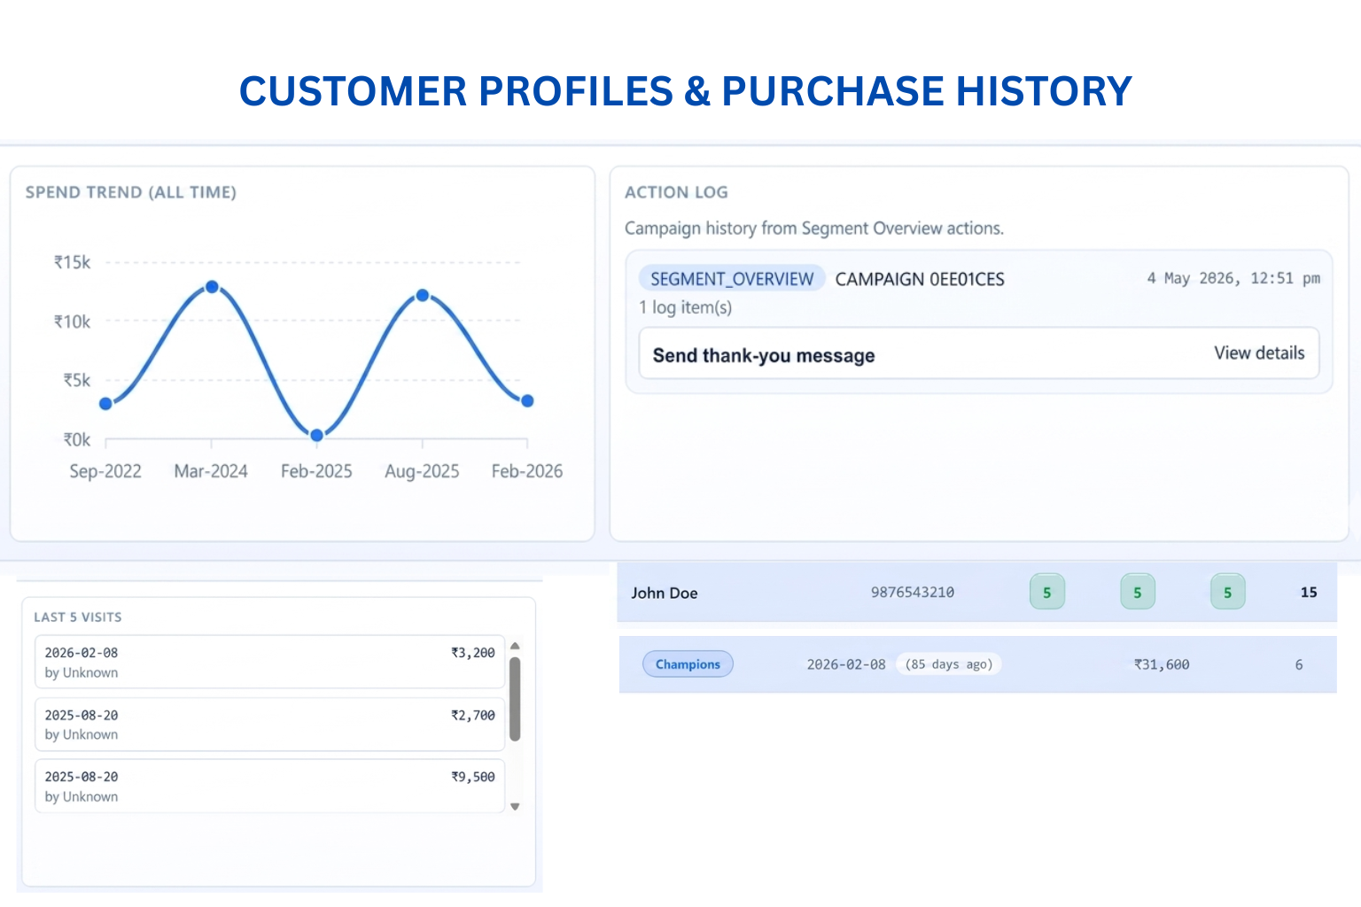Click the SEGMENT_OVERVIEW tag
Screen dimensions: 1361x907
[732, 279]
